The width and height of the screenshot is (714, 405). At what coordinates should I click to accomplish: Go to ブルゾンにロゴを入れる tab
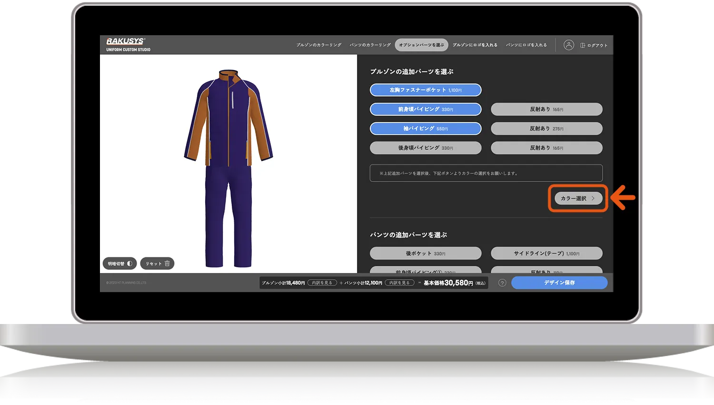(x=475, y=45)
